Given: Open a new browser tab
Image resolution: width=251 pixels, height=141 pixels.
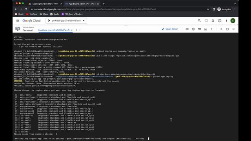Looking at the screenshot, I should 104,4.
